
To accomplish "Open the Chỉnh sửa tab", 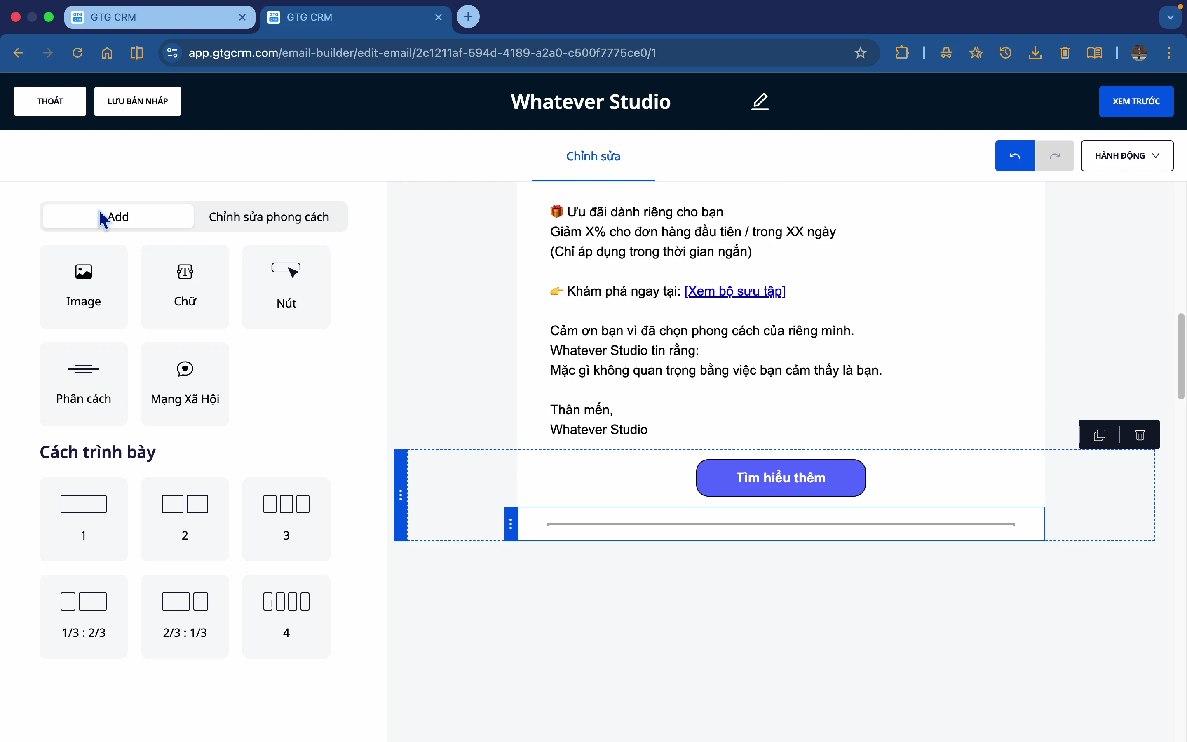I will pos(593,156).
